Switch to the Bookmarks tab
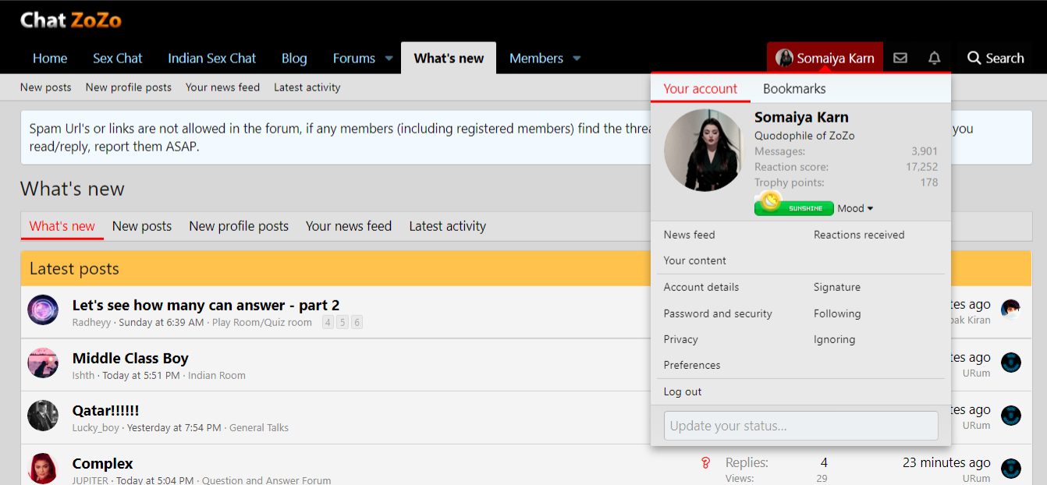1047x485 pixels. pos(794,89)
